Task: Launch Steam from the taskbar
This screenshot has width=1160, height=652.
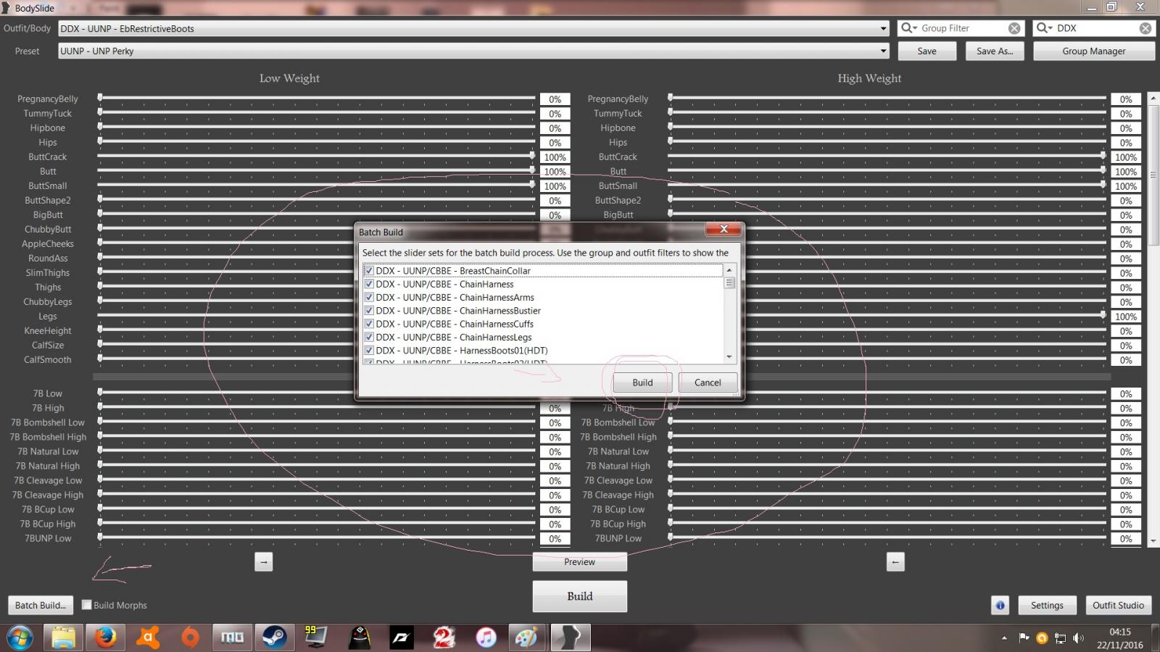Action: click(275, 638)
